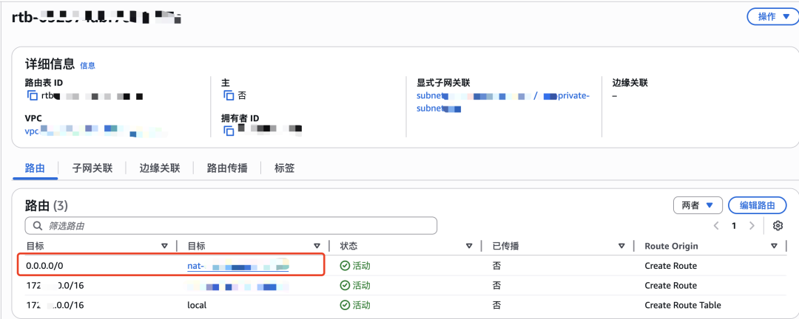Switch to the 子网关联 tab
Screen dimensions: 799x319
click(x=92, y=168)
